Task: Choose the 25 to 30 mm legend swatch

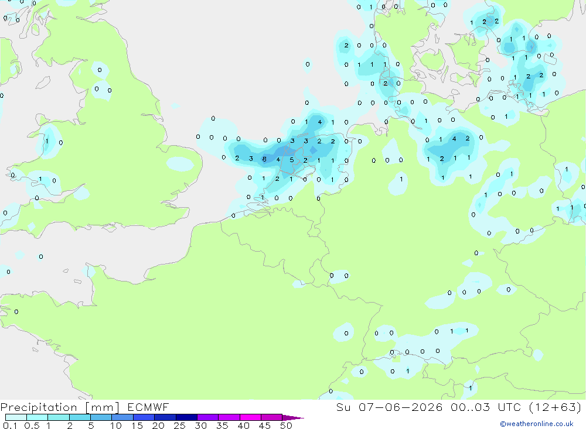Action: click(186, 417)
